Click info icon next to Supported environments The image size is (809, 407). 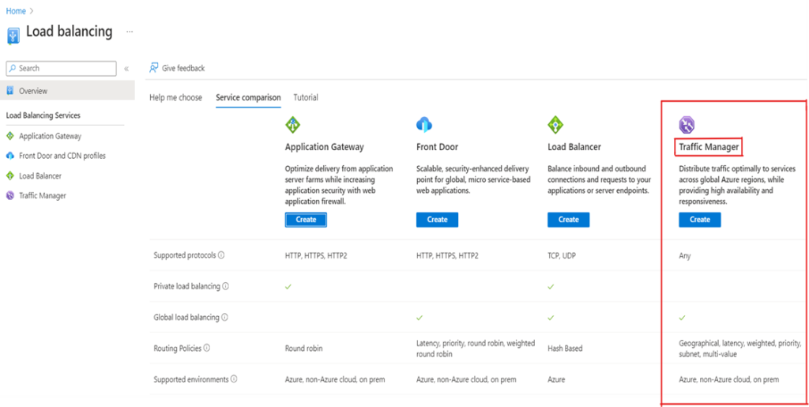[234, 379]
